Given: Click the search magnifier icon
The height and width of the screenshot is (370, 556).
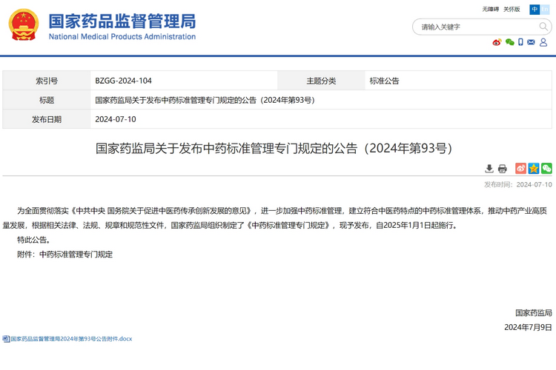Looking at the screenshot, I should pyautogui.click(x=543, y=27).
